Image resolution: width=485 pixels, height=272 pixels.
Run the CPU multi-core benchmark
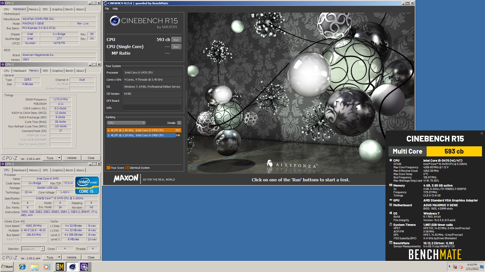click(176, 40)
